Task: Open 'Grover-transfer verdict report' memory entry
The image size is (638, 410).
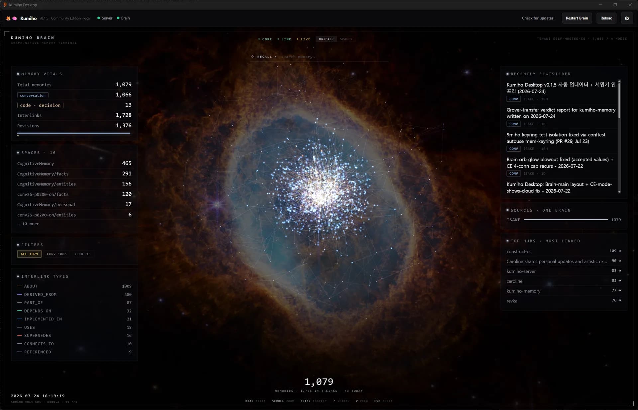Action: 561,116
